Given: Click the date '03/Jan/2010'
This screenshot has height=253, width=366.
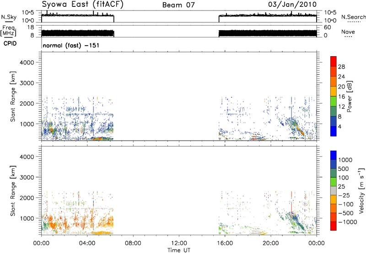Looking at the screenshot, I should pyautogui.click(x=292, y=5).
